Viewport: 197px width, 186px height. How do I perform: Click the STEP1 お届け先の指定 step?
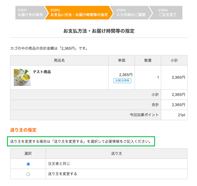pyautogui.click(x=30, y=13)
